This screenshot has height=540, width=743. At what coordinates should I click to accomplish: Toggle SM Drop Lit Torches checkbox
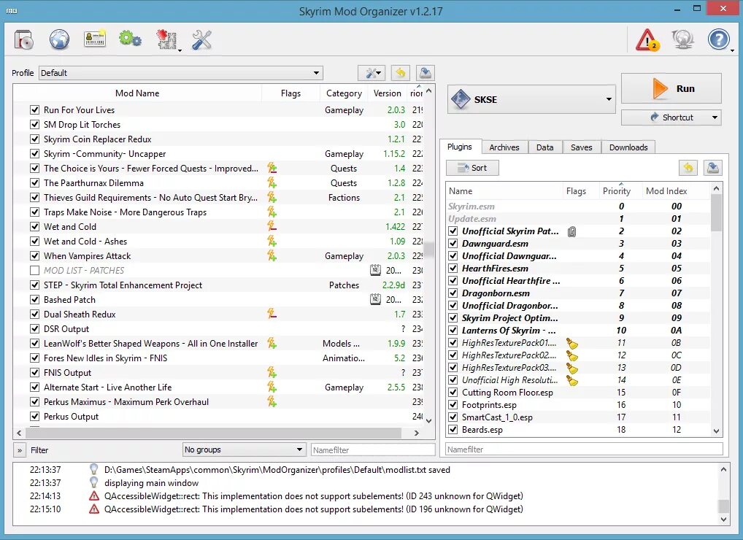click(34, 125)
